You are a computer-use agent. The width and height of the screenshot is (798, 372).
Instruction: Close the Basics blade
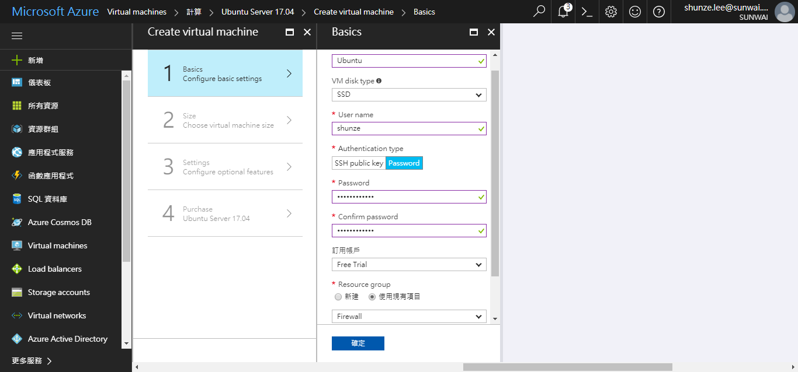click(x=491, y=32)
